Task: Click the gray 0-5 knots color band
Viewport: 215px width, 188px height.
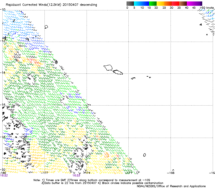Action: point(130,3)
